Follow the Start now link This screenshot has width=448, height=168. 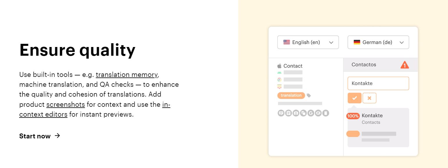click(x=40, y=136)
